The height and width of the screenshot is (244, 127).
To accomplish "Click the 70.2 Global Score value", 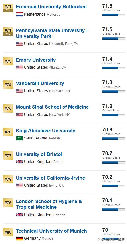I will (x=107, y=177).
